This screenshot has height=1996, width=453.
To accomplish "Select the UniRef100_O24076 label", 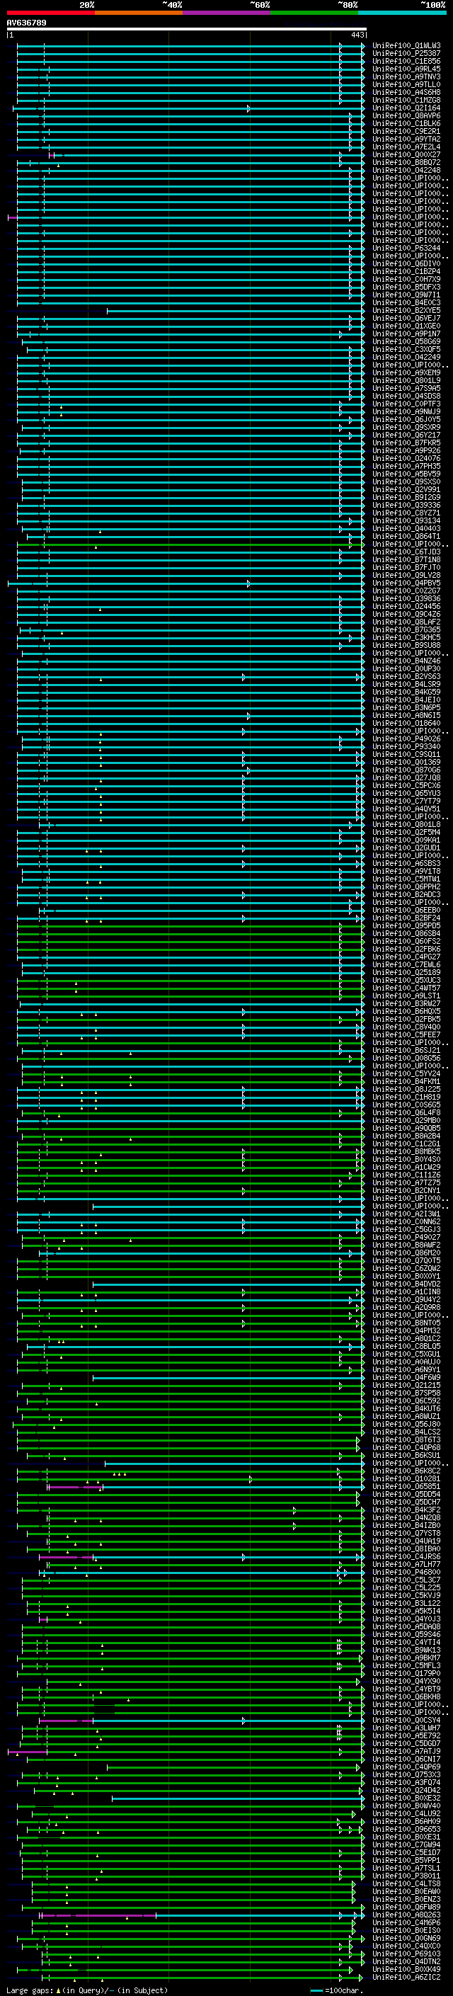I will 406,459.
